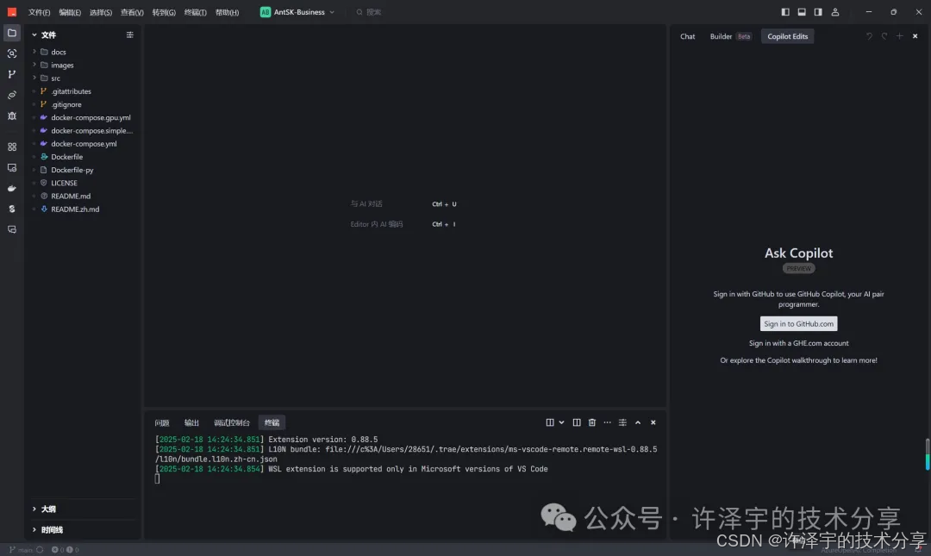
Task: Open the Search view in activity bar
Action: pos(12,53)
